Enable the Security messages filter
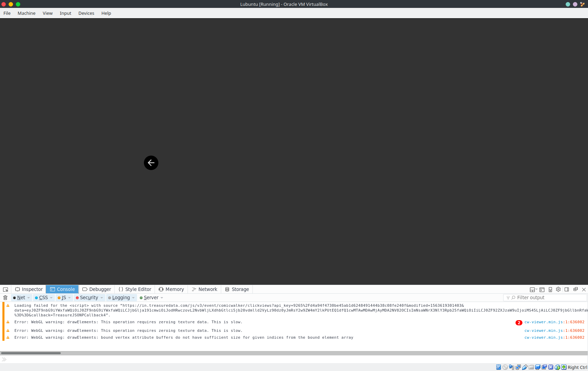The image size is (588, 371). [x=89, y=297]
